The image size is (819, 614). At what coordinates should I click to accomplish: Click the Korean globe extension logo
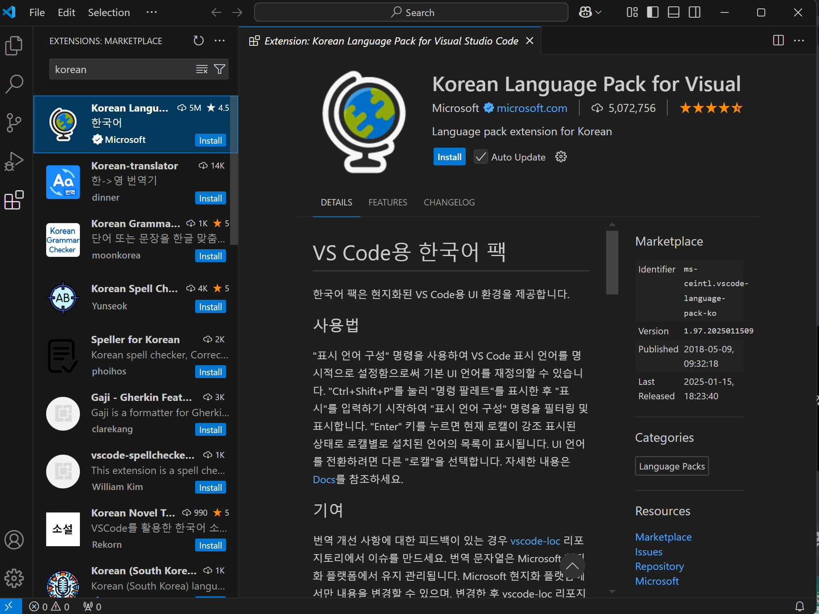[363, 122]
